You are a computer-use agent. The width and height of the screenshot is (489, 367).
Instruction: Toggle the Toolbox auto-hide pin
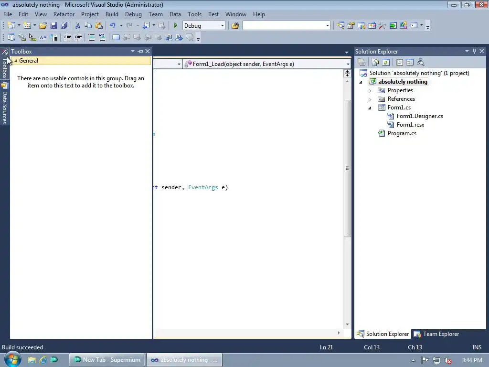(140, 51)
